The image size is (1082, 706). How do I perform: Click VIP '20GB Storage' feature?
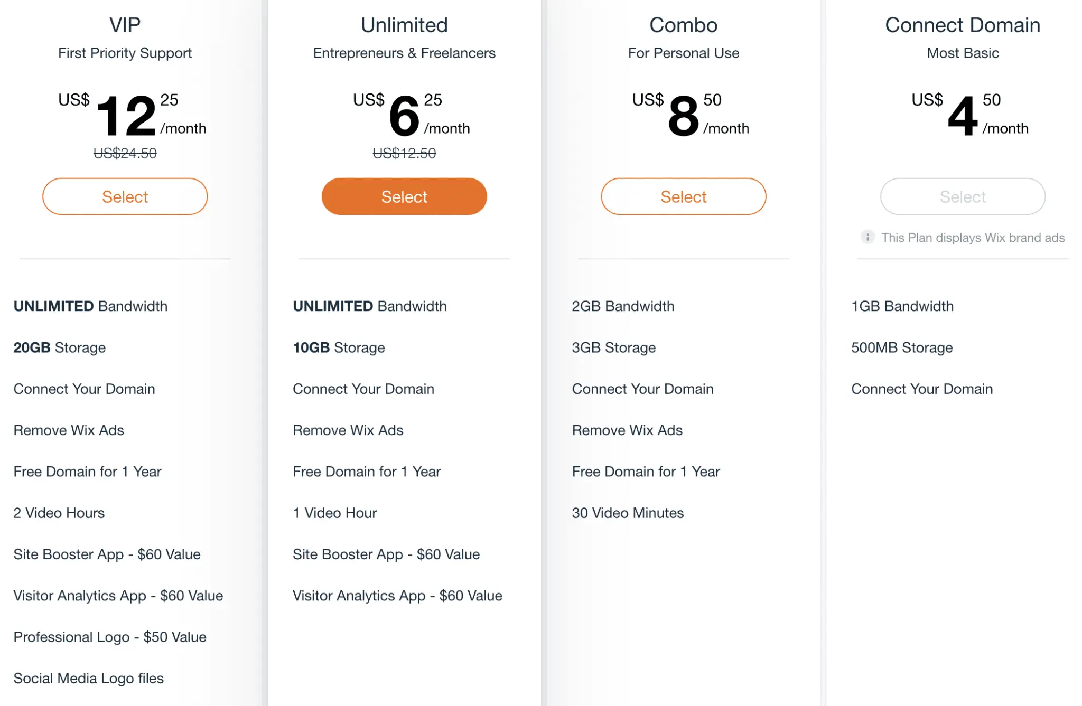point(60,347)
